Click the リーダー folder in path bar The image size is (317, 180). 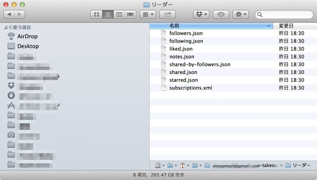[x=298, y=165]
